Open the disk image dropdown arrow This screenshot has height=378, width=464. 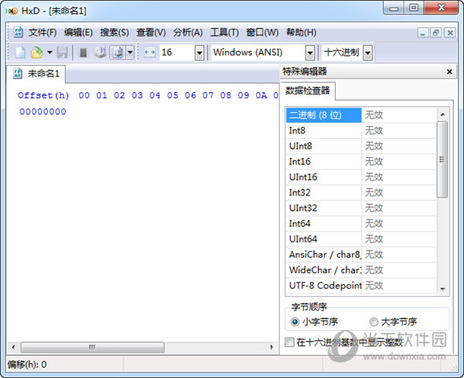coord(130,53)
